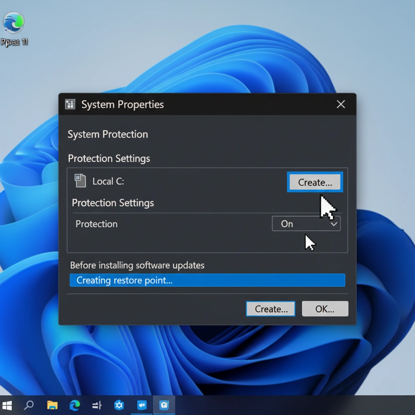
Task: Click the blue messaging icon on the taskbar
Action: coord(141,405)
